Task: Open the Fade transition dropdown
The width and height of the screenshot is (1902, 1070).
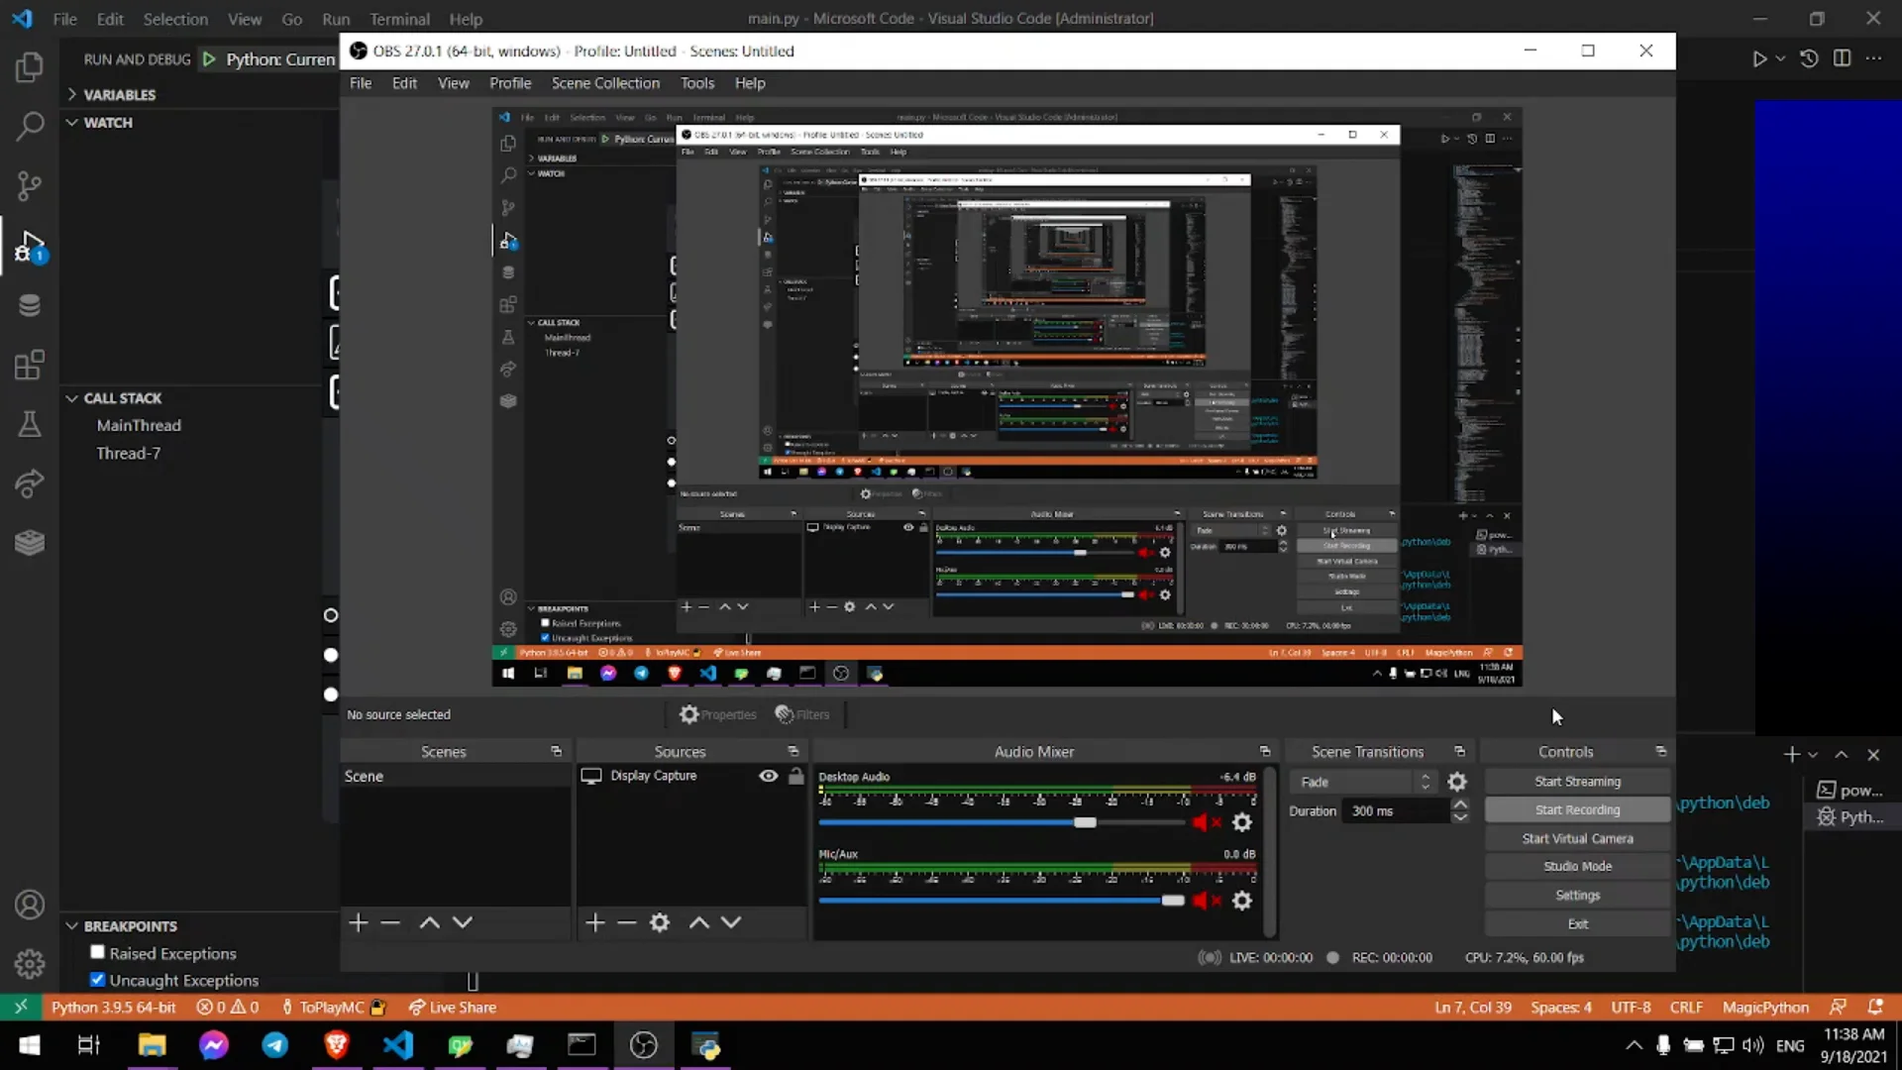Action: (1364, 782)
